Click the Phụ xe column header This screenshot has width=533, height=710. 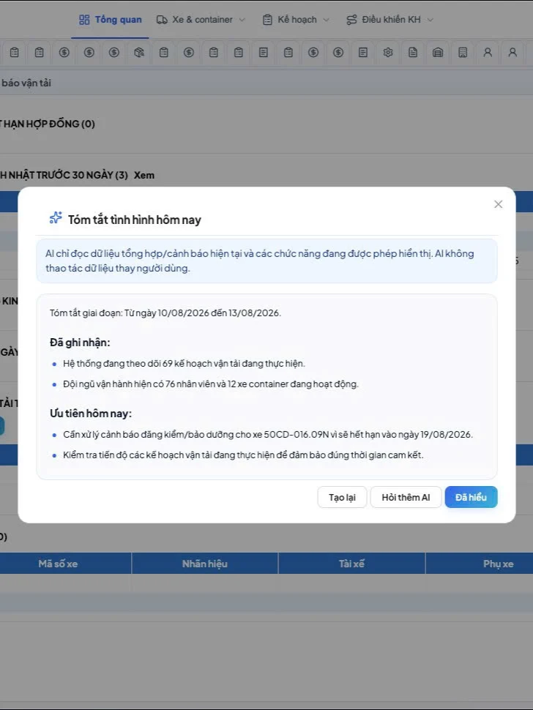[x=498, y=564]
